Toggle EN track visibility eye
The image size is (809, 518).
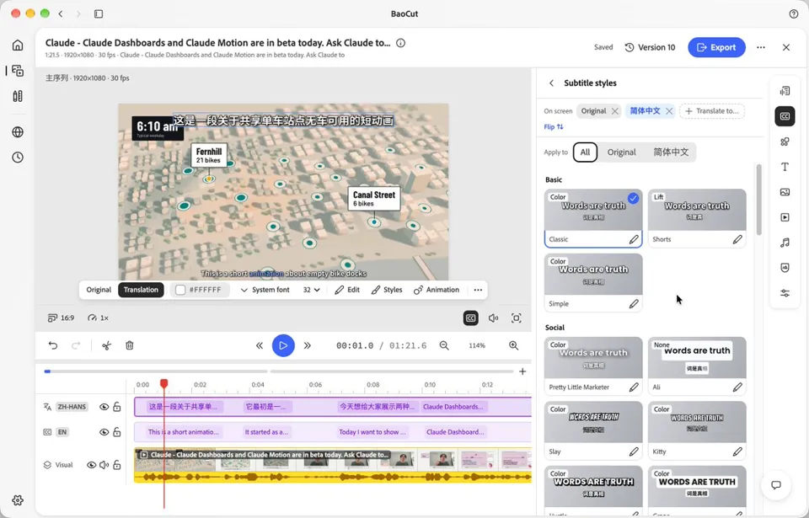click(x=104, y=432)
